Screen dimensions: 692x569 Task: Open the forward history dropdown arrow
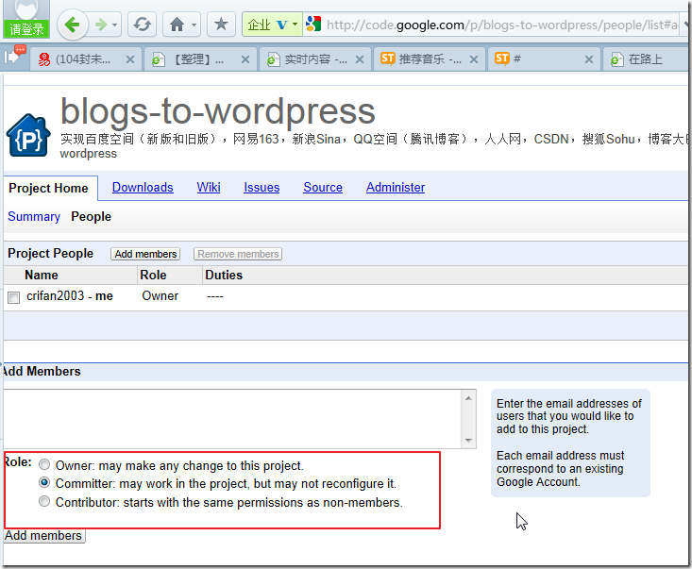pos(115,25)
